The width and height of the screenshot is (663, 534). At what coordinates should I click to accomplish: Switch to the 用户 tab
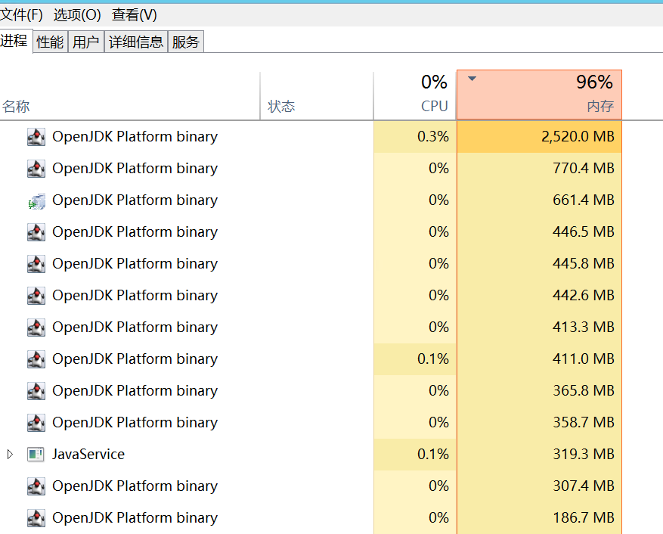pos(86,42)
